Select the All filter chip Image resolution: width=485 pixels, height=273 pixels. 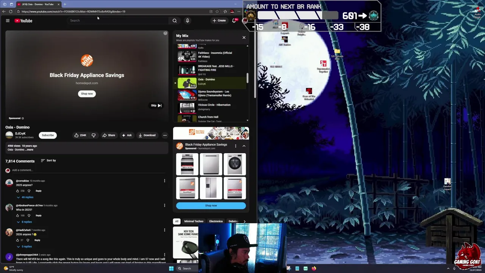pyautogui.click(x=177, y=221)
